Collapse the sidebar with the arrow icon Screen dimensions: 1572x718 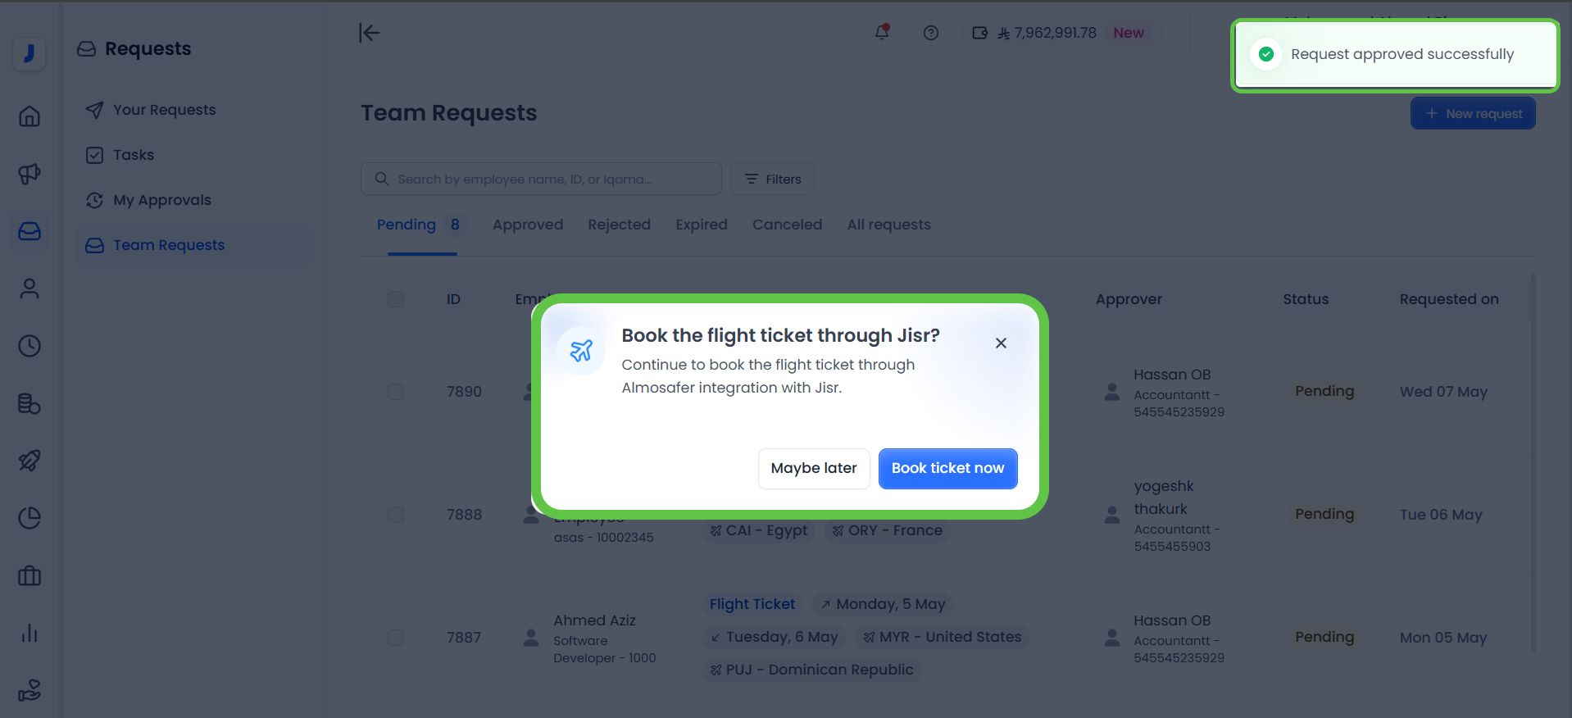coord(369,33)
